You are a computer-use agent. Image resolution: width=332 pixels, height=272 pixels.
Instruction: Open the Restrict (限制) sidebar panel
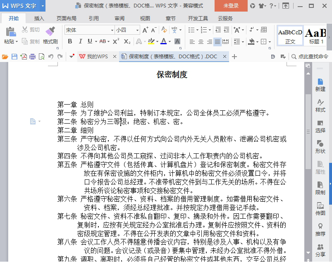click(320, 188)
